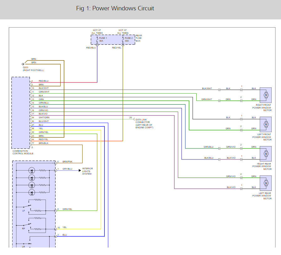Click the Interior Lights System arrow
The width and height of the screenshot is (281, 255).
tap(80, 170)
